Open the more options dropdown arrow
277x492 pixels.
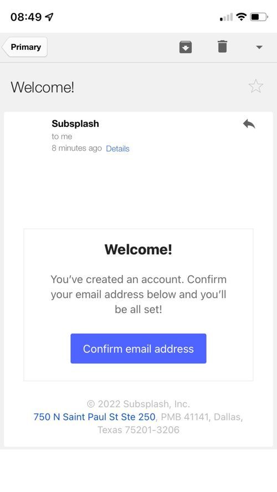pos(259,48)
